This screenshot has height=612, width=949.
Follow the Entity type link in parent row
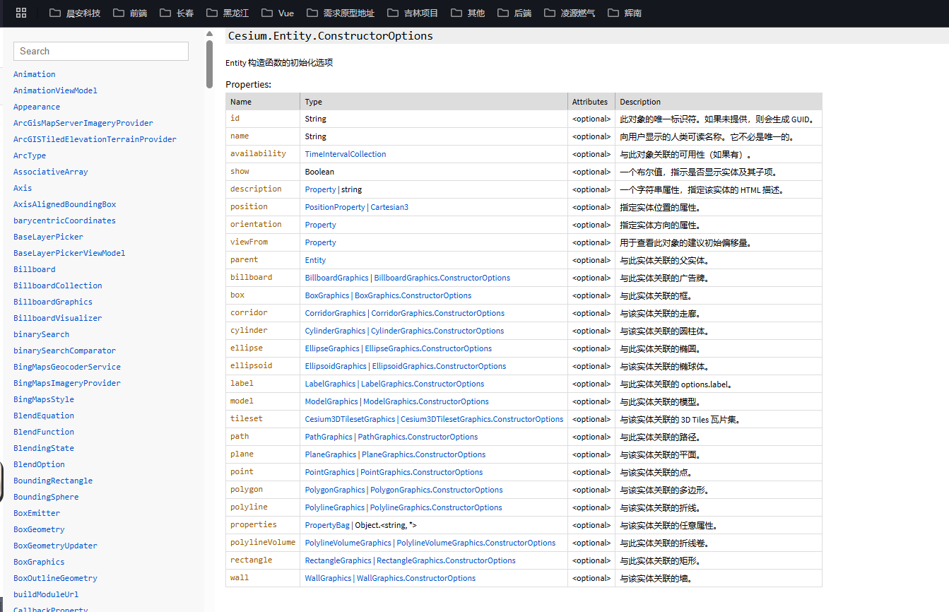coord(315,260)
